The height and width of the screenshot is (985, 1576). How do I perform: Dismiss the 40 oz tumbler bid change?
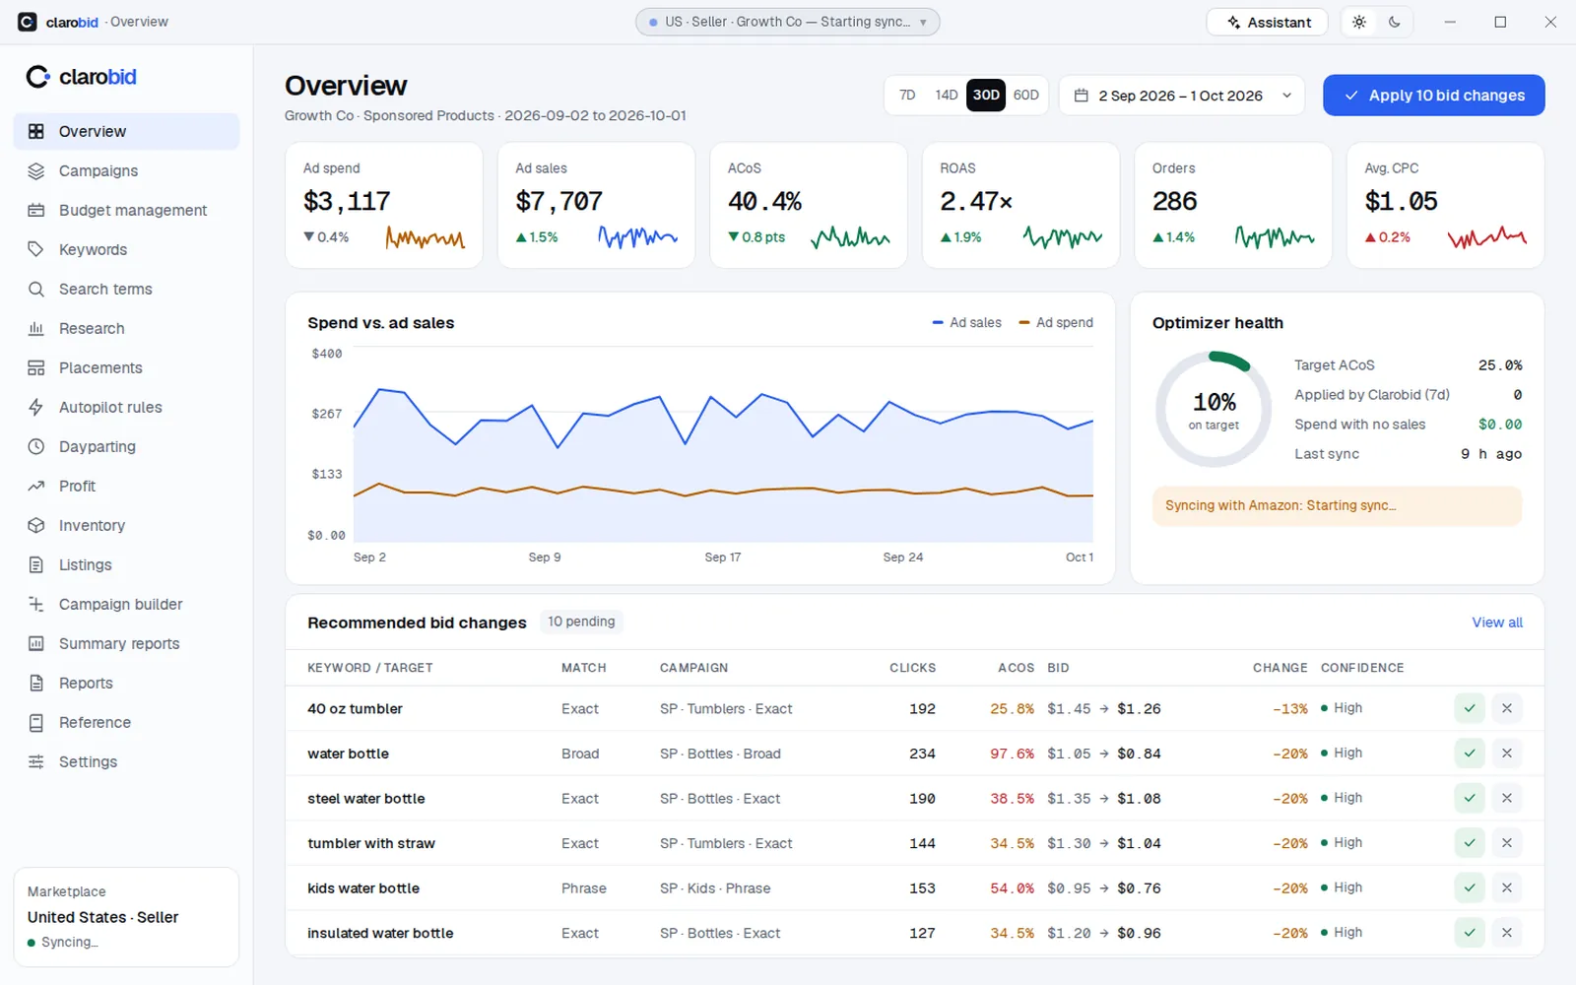[1506, 708]
